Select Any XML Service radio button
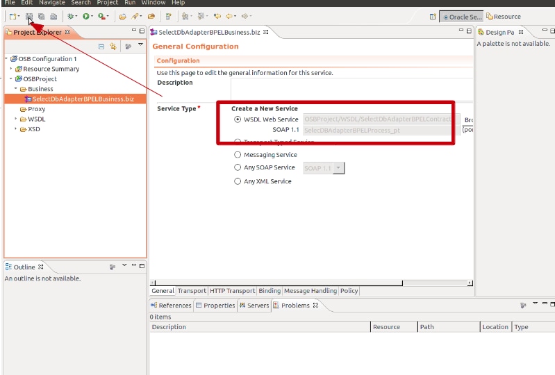 [x=238, y=181]
